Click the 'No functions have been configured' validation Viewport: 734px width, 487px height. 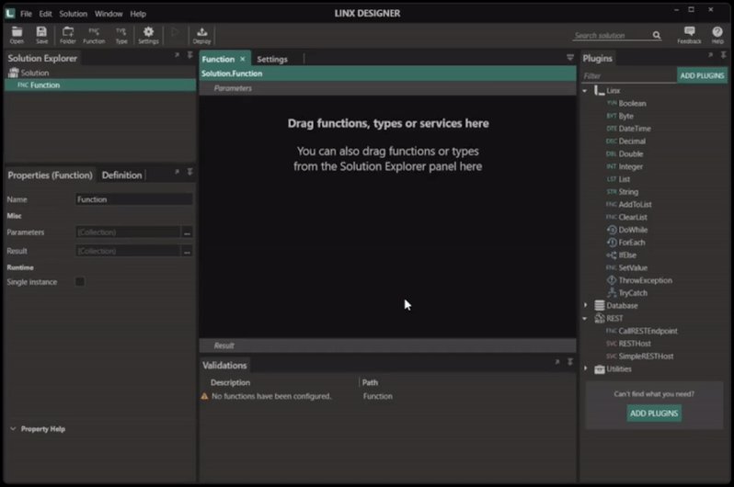tap(271, 396)
